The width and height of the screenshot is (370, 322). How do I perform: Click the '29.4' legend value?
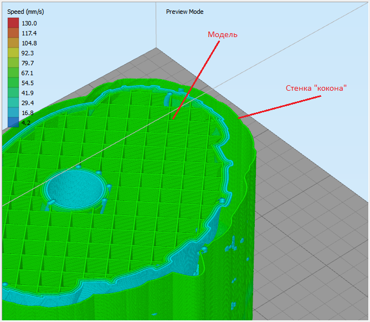pos(28,103)
